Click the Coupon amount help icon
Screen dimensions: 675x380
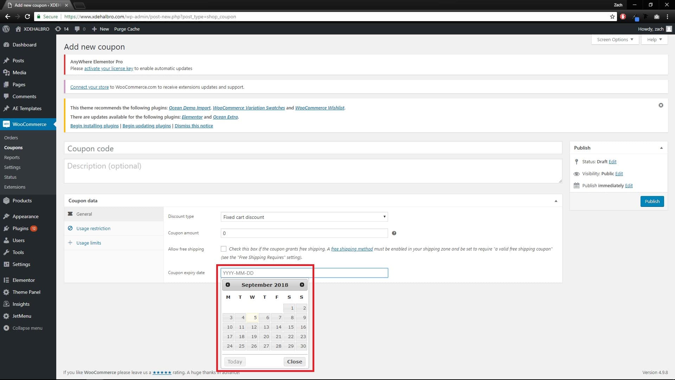pyautogui.click(x=394, y=233)
